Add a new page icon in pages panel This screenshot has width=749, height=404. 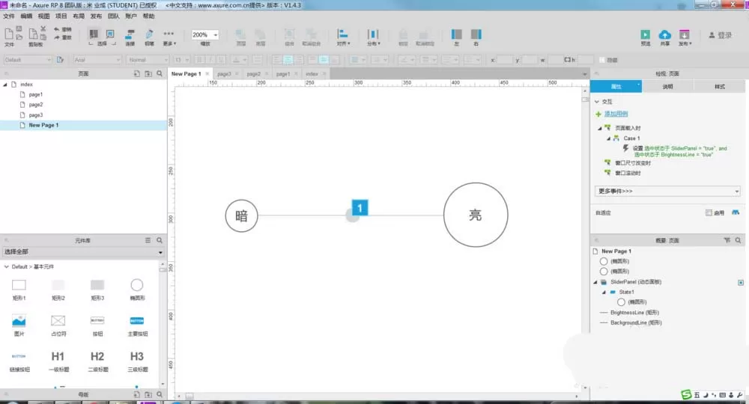tap(136, 73)
